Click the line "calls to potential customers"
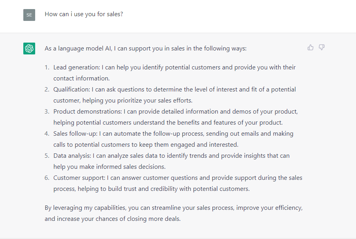Viewport: 356px width, 239px height. (146, 145)
